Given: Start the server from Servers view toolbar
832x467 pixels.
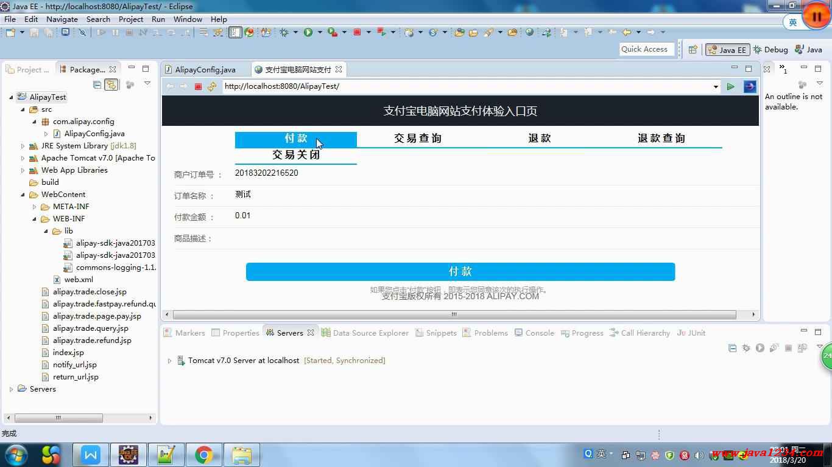Looking at the screenshot, I should coord(760,348).
